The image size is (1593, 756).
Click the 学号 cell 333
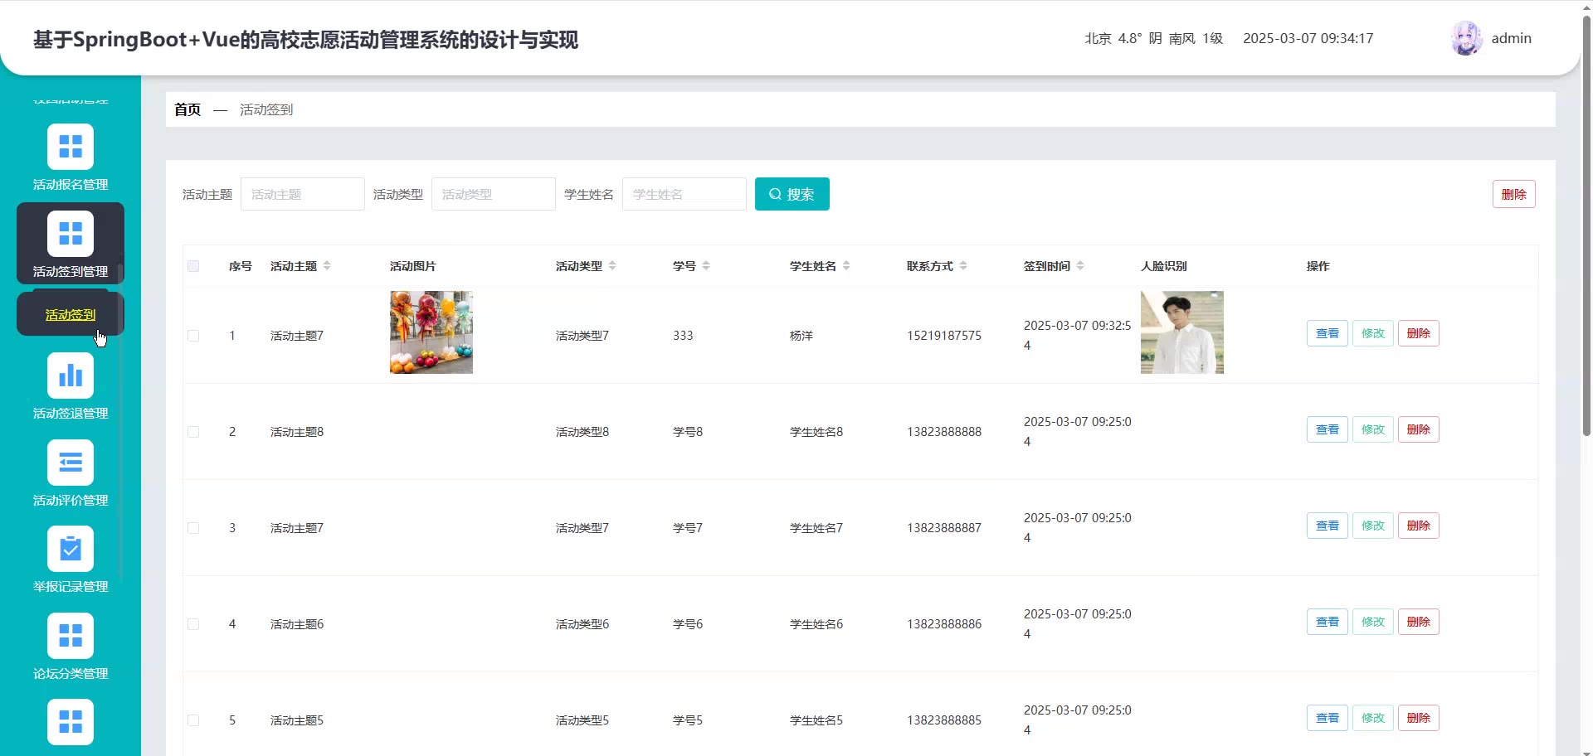point(683,336)
